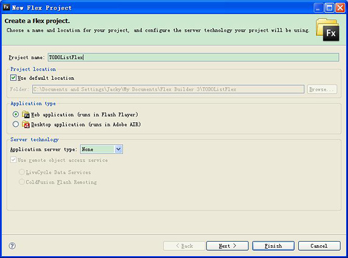
Task: Click the 'Project name:' label
Action: pyautogui.click(x=27, y=58)
